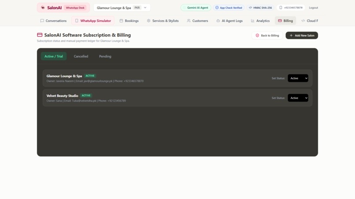Click the ACTIVE badge for Velvet Beauty Studio
Image resolution: width=355 pixels, height=199 pixels.
(x=86, y=96)
